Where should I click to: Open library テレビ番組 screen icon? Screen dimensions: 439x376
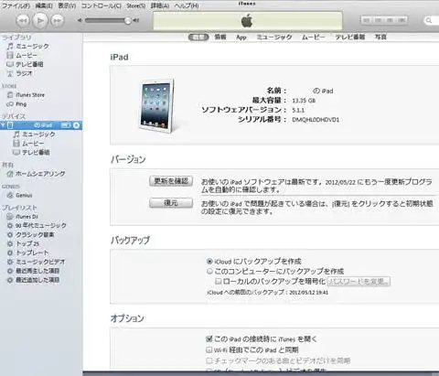(x=10, y=64)
